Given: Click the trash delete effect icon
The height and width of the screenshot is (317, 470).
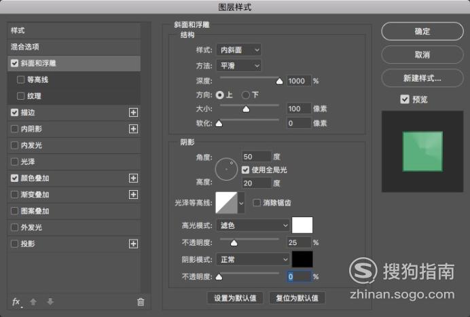Looking at the screenshot, I should 141,301.
